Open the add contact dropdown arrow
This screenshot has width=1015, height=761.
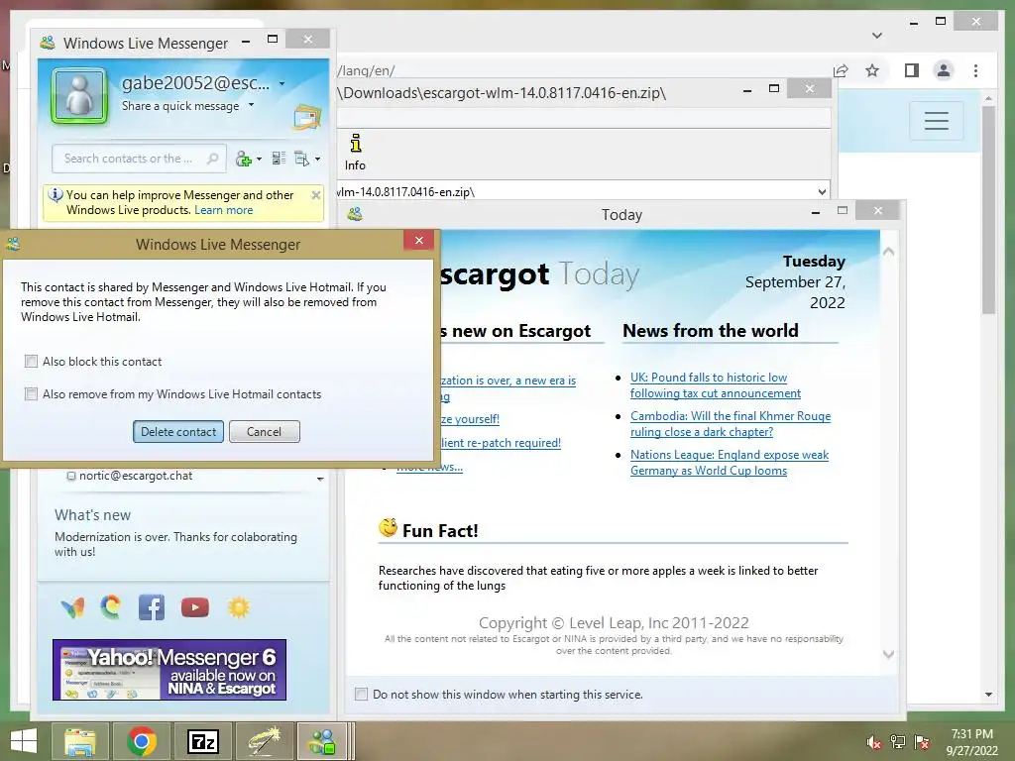click(x=259, y=160)
